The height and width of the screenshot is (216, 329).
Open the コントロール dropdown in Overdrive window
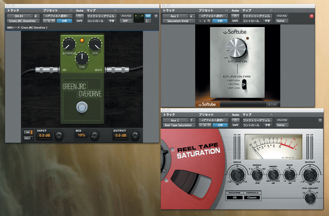tap(96, 21)
